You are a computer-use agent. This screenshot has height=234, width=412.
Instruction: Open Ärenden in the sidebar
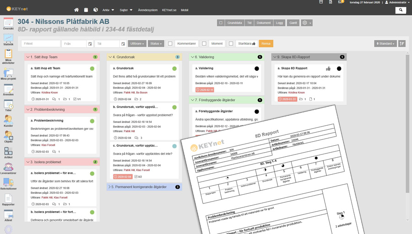pyautogui.click(x=8, y=90)
